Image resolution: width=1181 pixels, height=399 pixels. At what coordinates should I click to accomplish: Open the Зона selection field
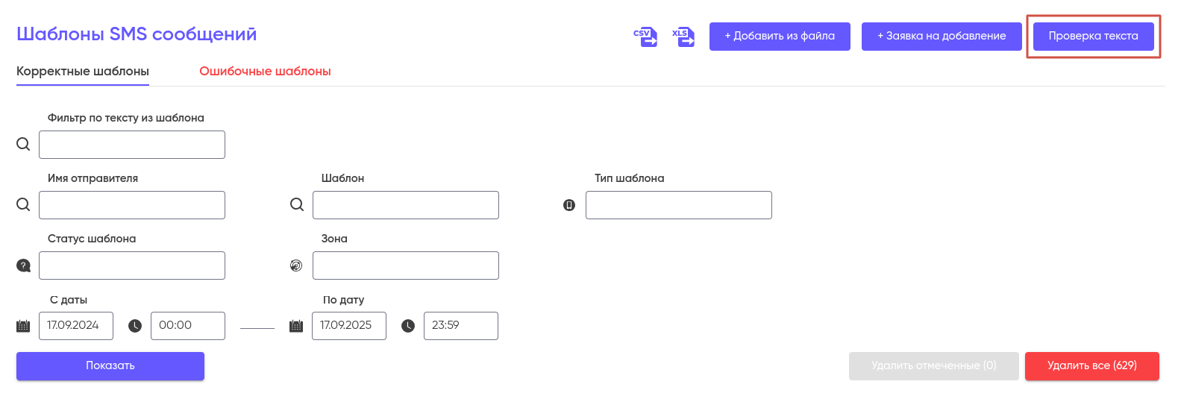pos(405,266)
